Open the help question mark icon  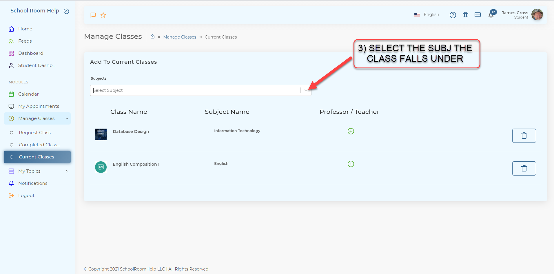tap(453, 15)
